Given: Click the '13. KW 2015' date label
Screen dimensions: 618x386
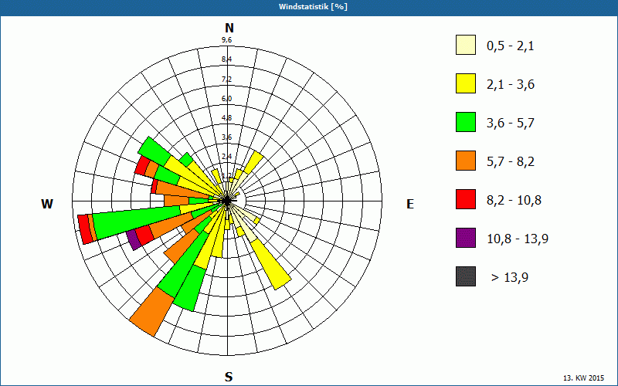Looking at the screenshot, I should [583, 378].
